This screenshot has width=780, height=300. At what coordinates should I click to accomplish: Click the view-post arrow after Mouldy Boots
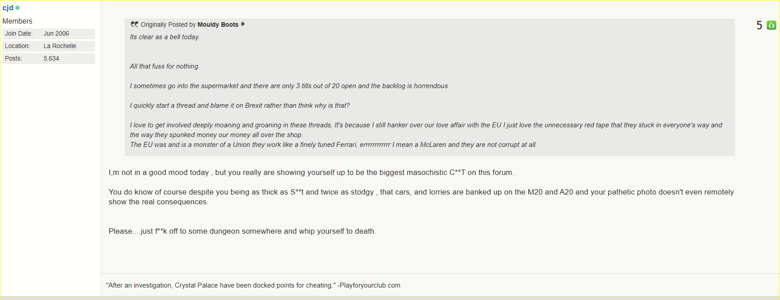point(243,24)
